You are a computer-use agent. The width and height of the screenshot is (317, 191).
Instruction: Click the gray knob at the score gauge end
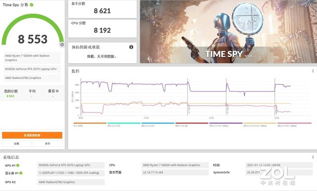62,44
